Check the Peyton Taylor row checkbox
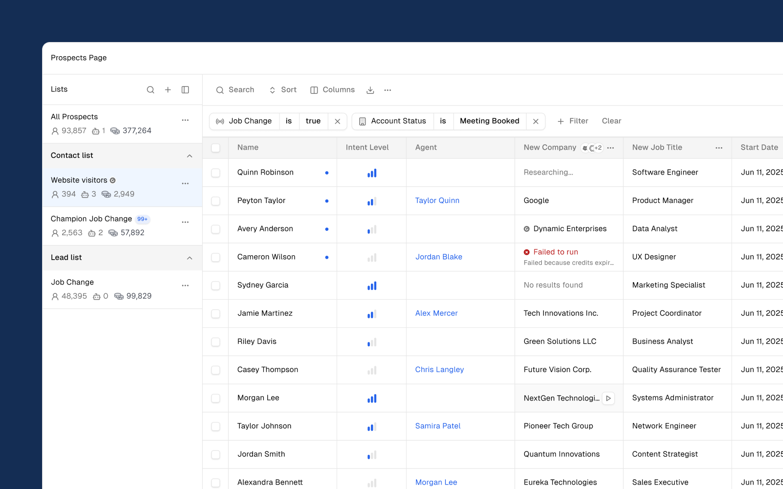This screenshot has width=783, height=489. (215, 201)
